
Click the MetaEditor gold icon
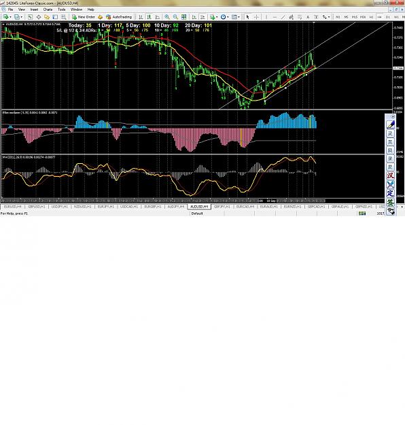coord(101,17)
